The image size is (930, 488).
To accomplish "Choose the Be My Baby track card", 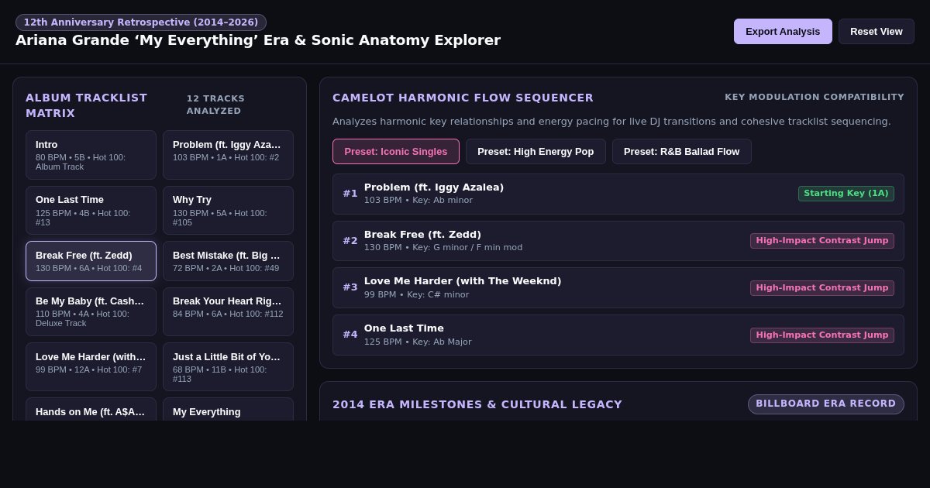I will click(x=91, y=311).
